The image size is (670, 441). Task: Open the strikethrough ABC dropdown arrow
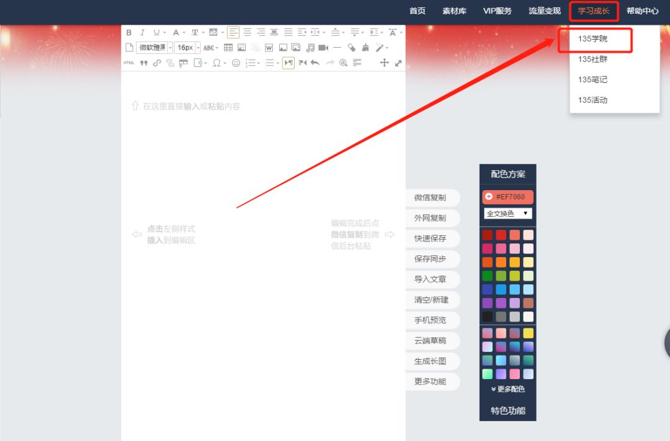(x=217, y=48)
